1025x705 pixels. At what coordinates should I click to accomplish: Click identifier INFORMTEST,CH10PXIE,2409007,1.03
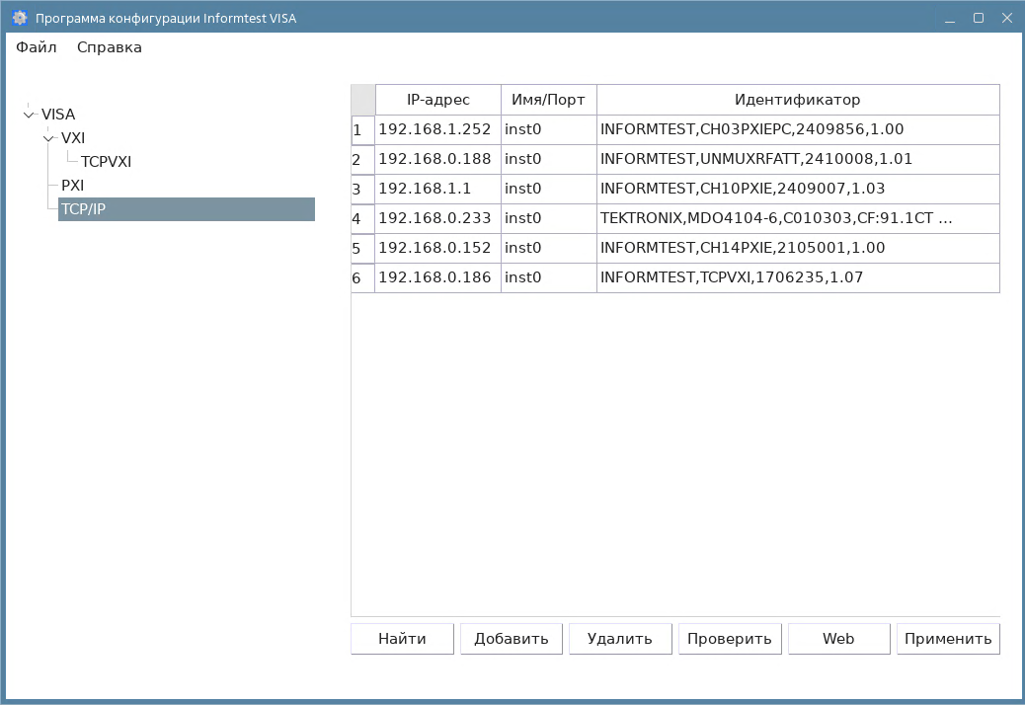[798, 189]
